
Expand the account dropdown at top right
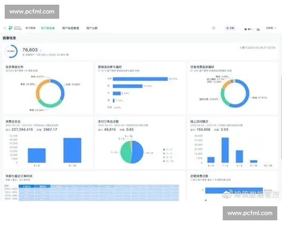coord(271,28)
